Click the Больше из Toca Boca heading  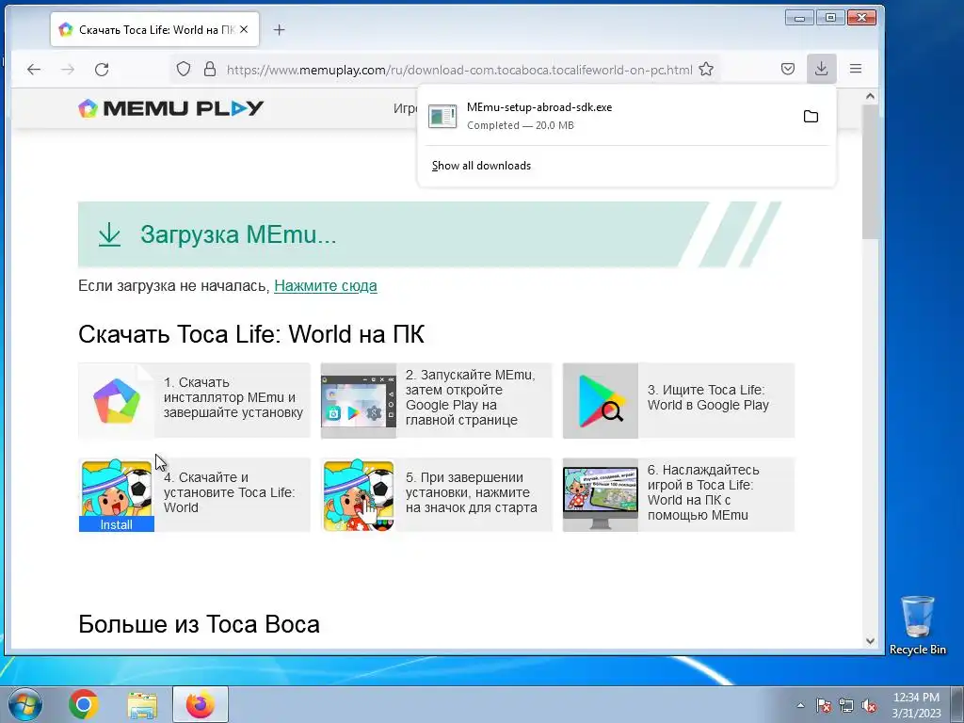(199, 624)
